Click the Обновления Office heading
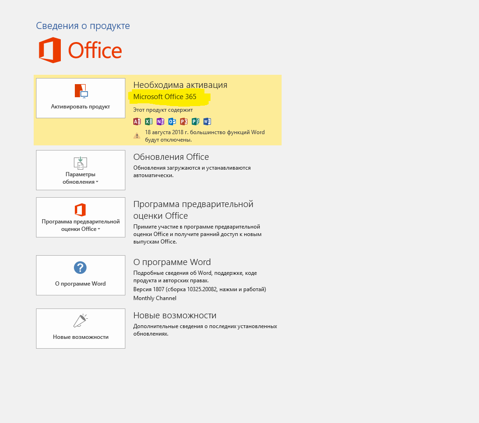This screenshot has height=423, width=479. (171, 157)
